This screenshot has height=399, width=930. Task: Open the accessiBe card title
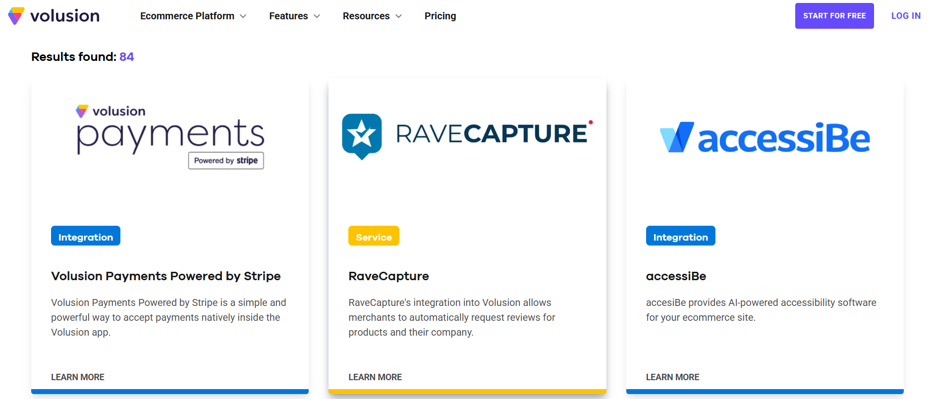click(676, 276)
